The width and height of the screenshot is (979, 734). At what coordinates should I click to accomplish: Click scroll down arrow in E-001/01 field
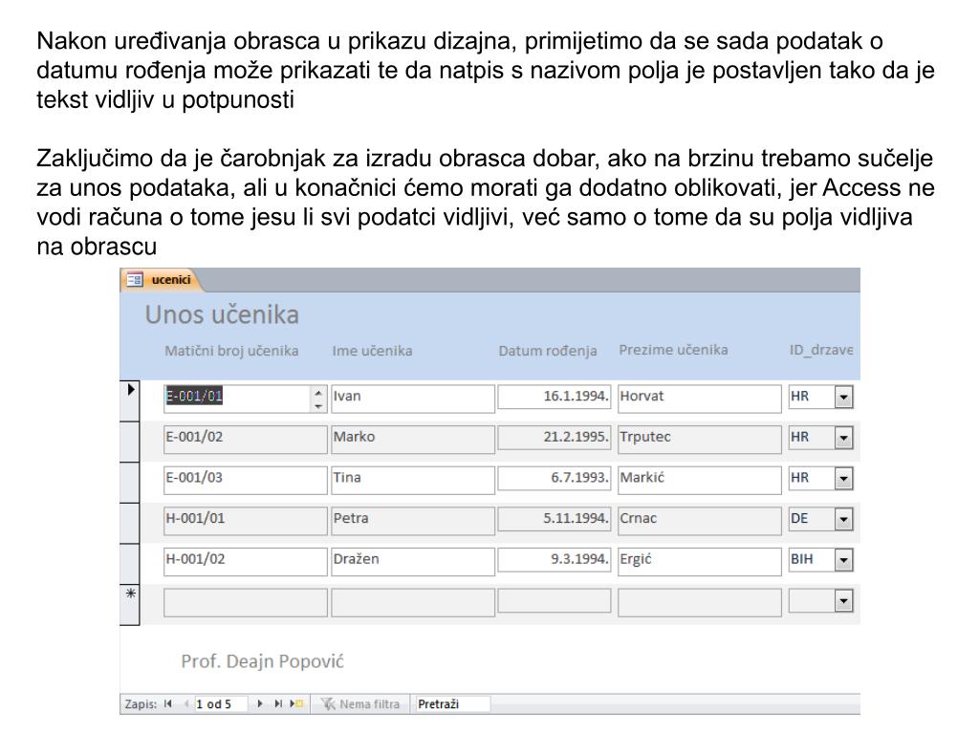click(x=318, y=405)
